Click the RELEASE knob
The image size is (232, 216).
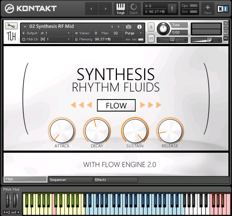tap(170, 131)
